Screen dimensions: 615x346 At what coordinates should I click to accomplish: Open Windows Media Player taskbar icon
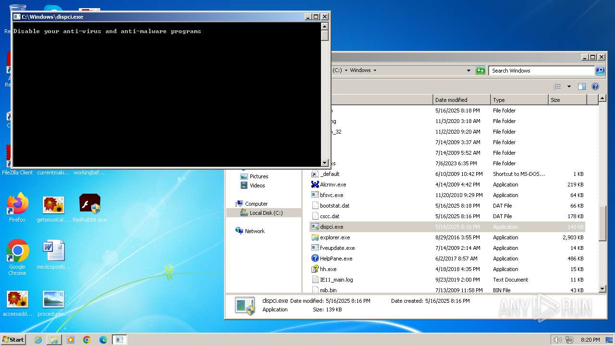pyautogui.click(x=71, y=340)
